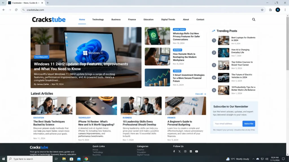Screen dimensions: 289x162
Task: Open trending Best Laptops for Students
Action: pos(243,39)
